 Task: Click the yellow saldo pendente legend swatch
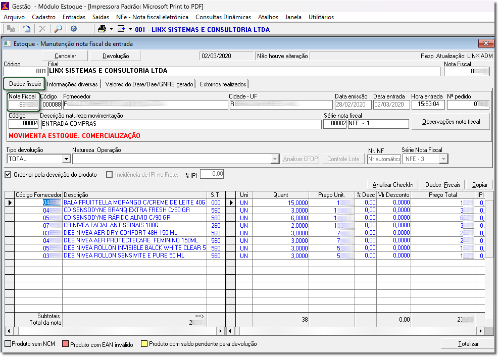click(144, 344)
